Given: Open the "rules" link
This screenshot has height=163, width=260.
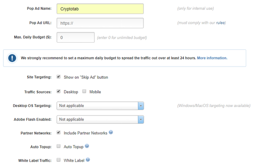Looking at the screenshot, I should coord(220,23).
